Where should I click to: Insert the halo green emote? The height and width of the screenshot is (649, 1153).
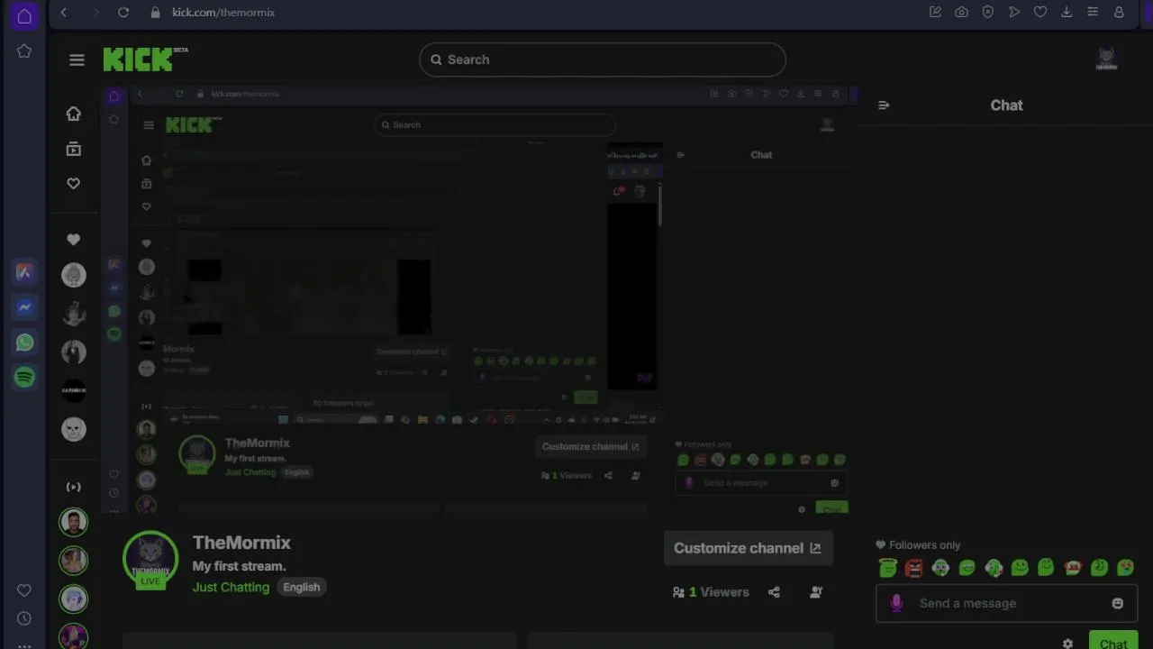(x=888, y=567)
